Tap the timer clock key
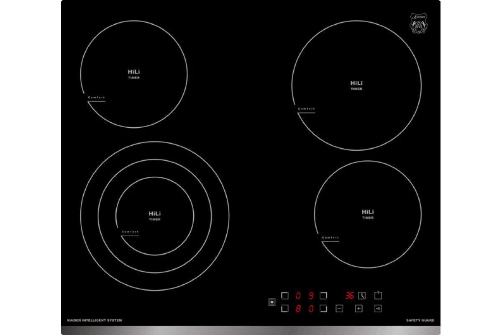The image size is (502, 335). [x=361, y=296]
